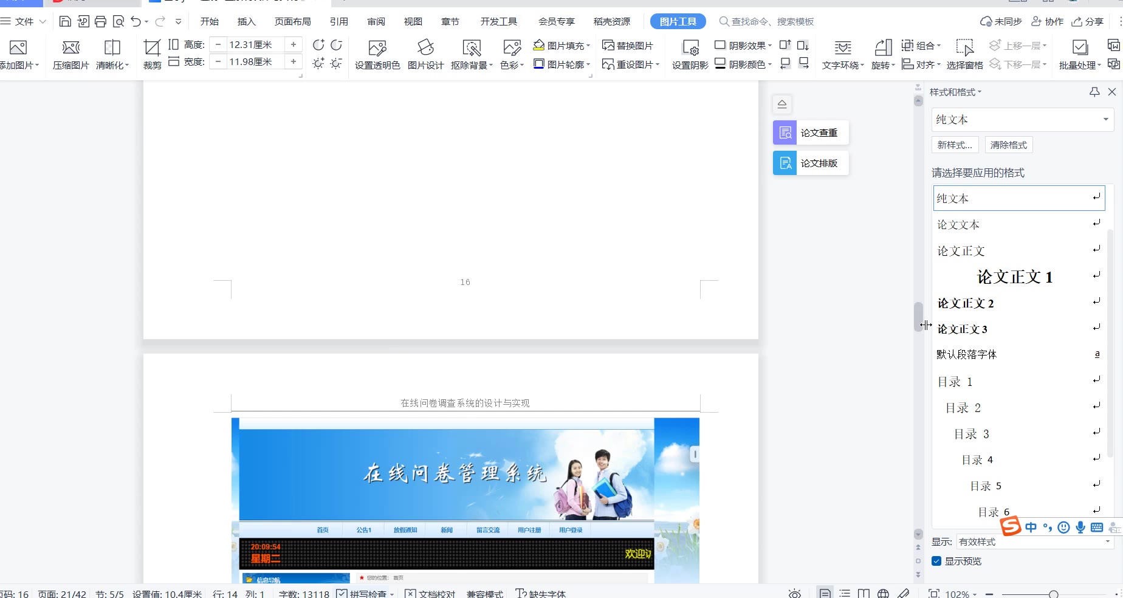The image size is (1123, 598).
Task: Toggle the Show Preview (显示预览) checkbox
Action: (936, 561)
